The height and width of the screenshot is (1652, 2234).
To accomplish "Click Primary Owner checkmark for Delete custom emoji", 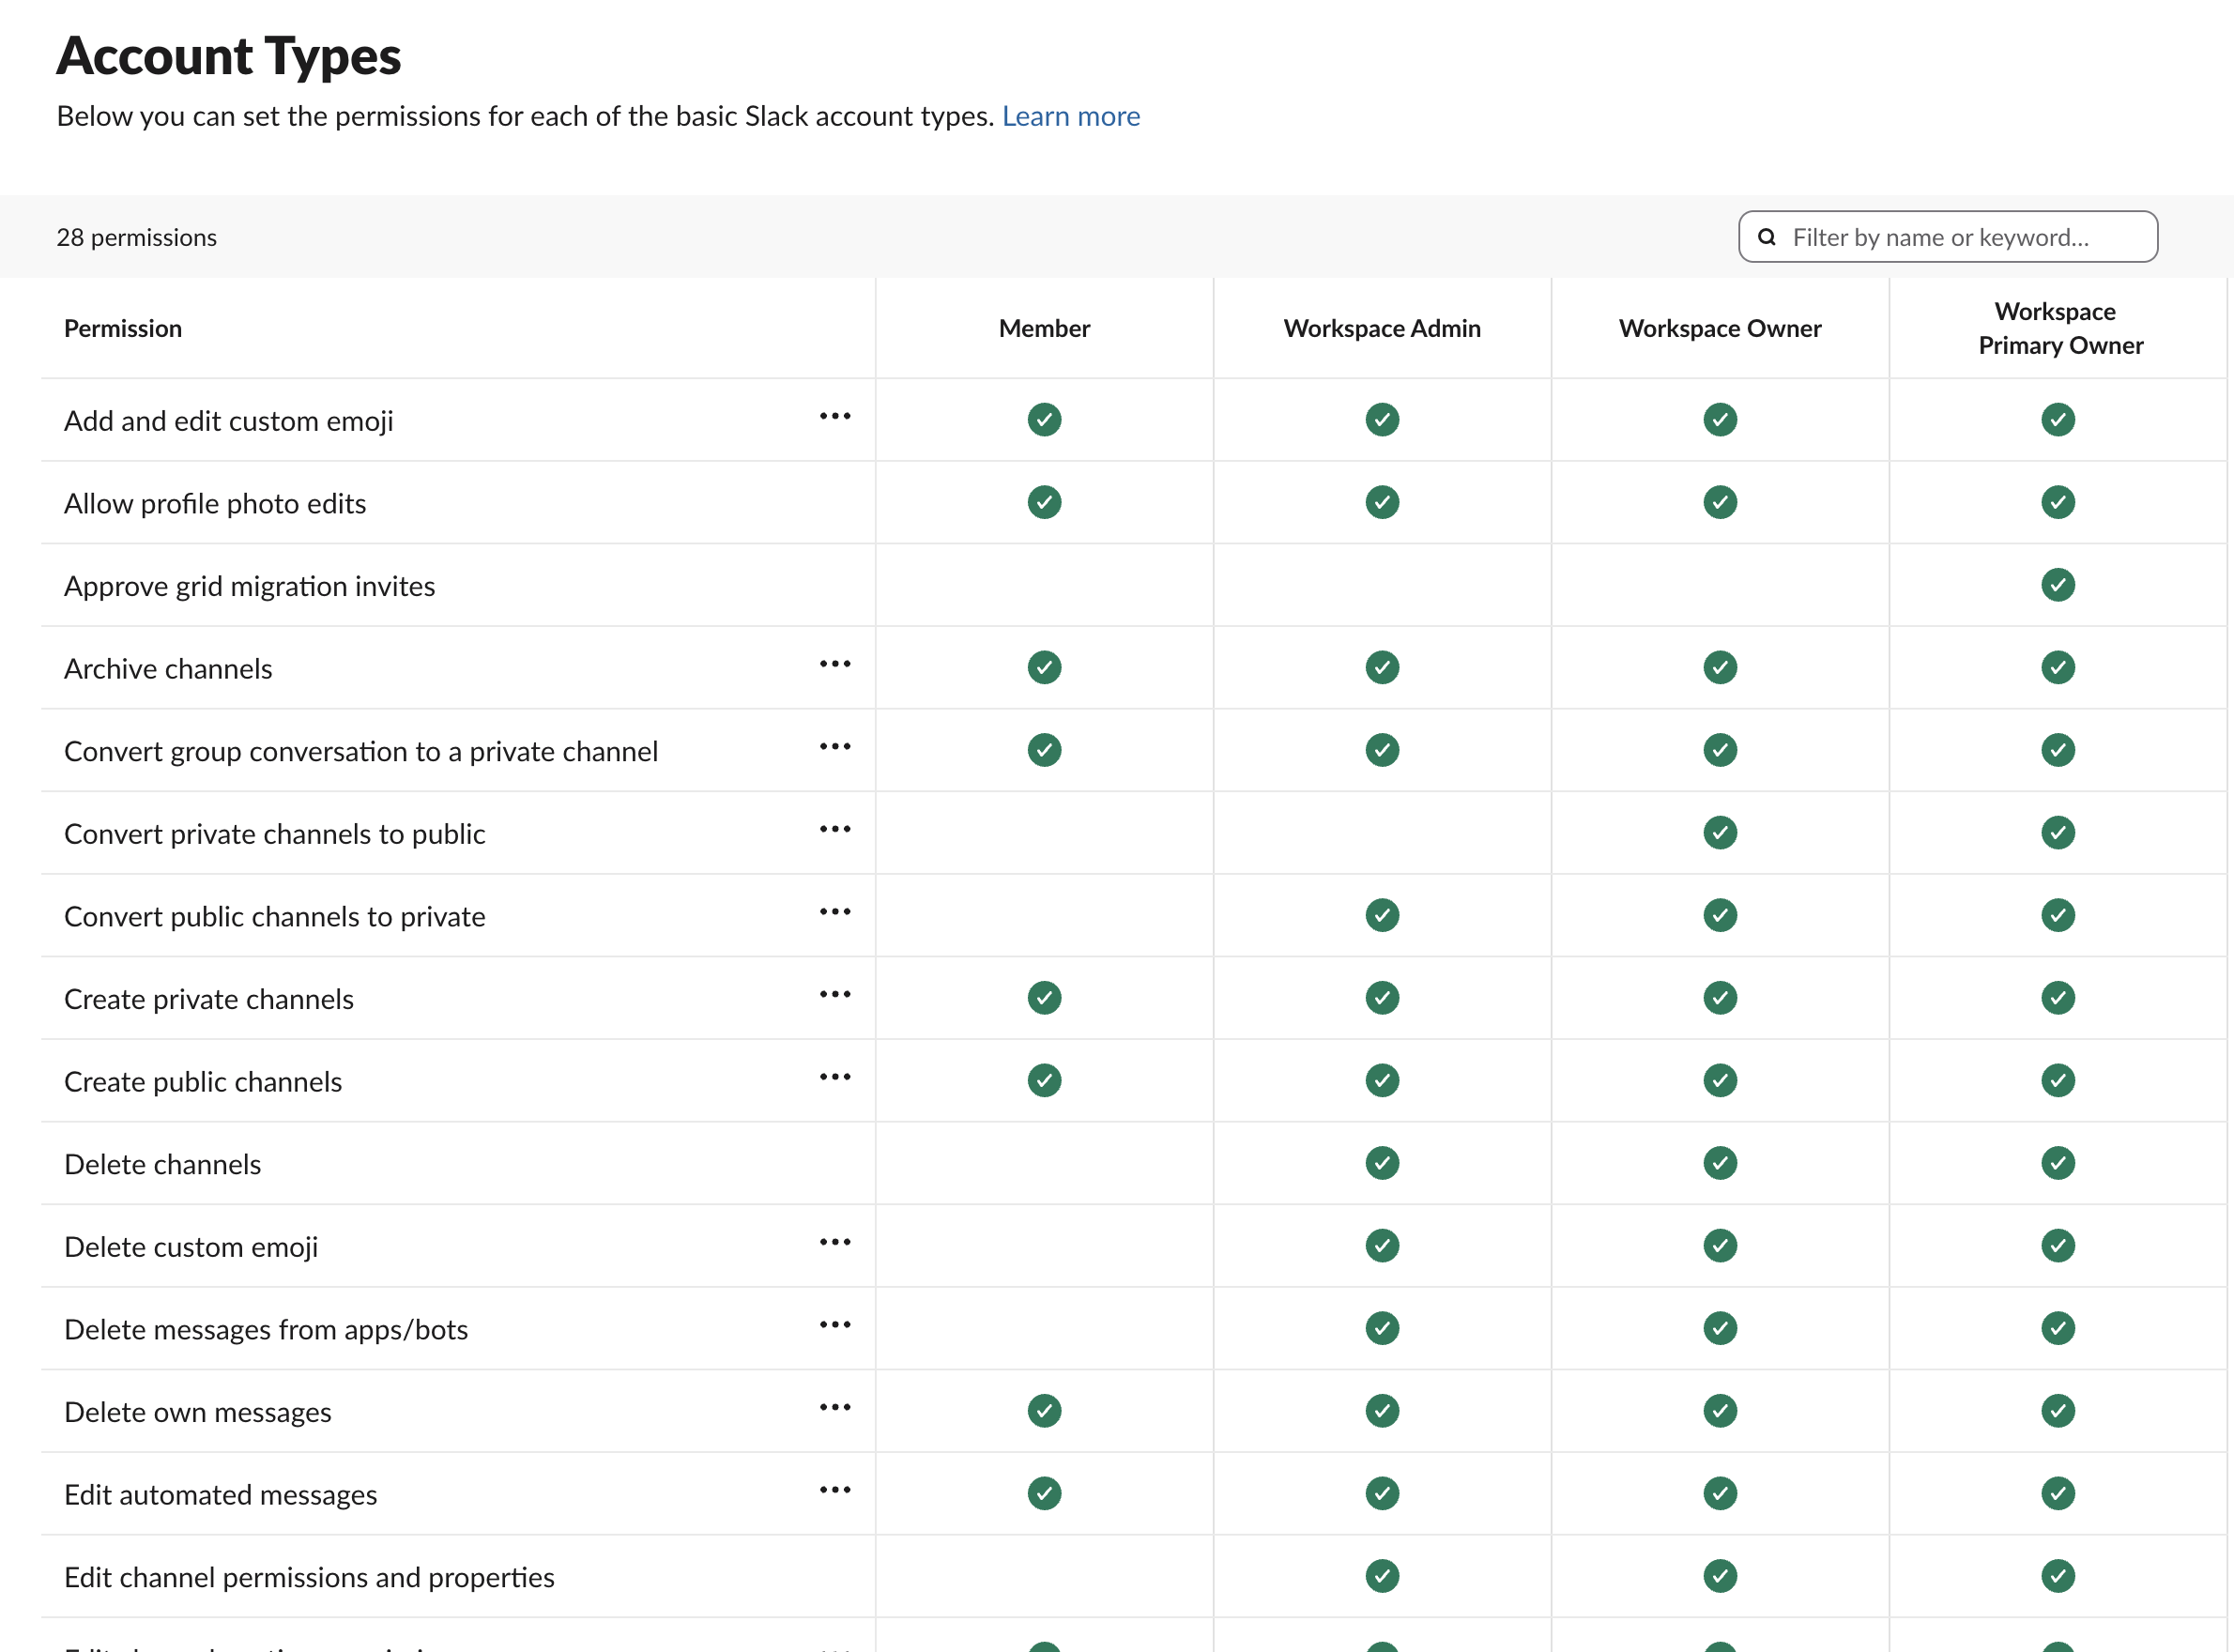I will point(2058,1246).
